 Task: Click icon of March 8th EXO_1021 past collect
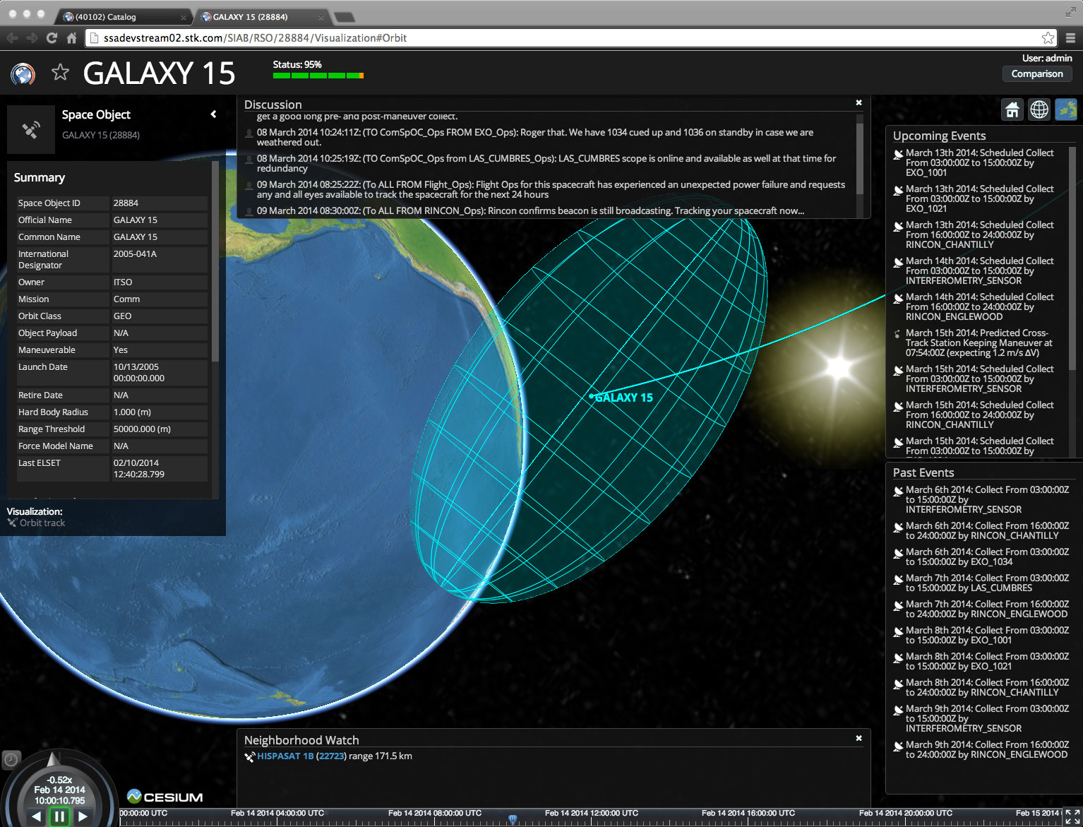(899, 658)
